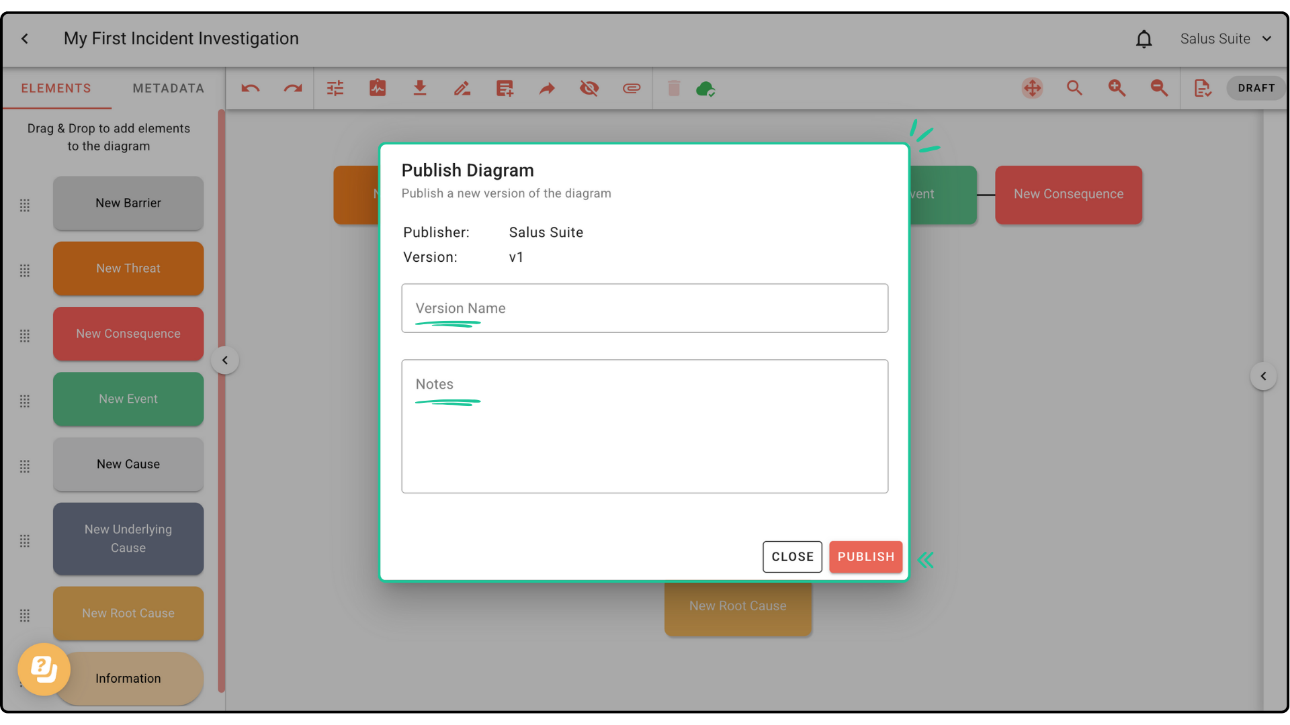Viewport: 1290px width, 725px height.
Task: Toggle the pan move tool icon
Action: [x=1032, y=89]
